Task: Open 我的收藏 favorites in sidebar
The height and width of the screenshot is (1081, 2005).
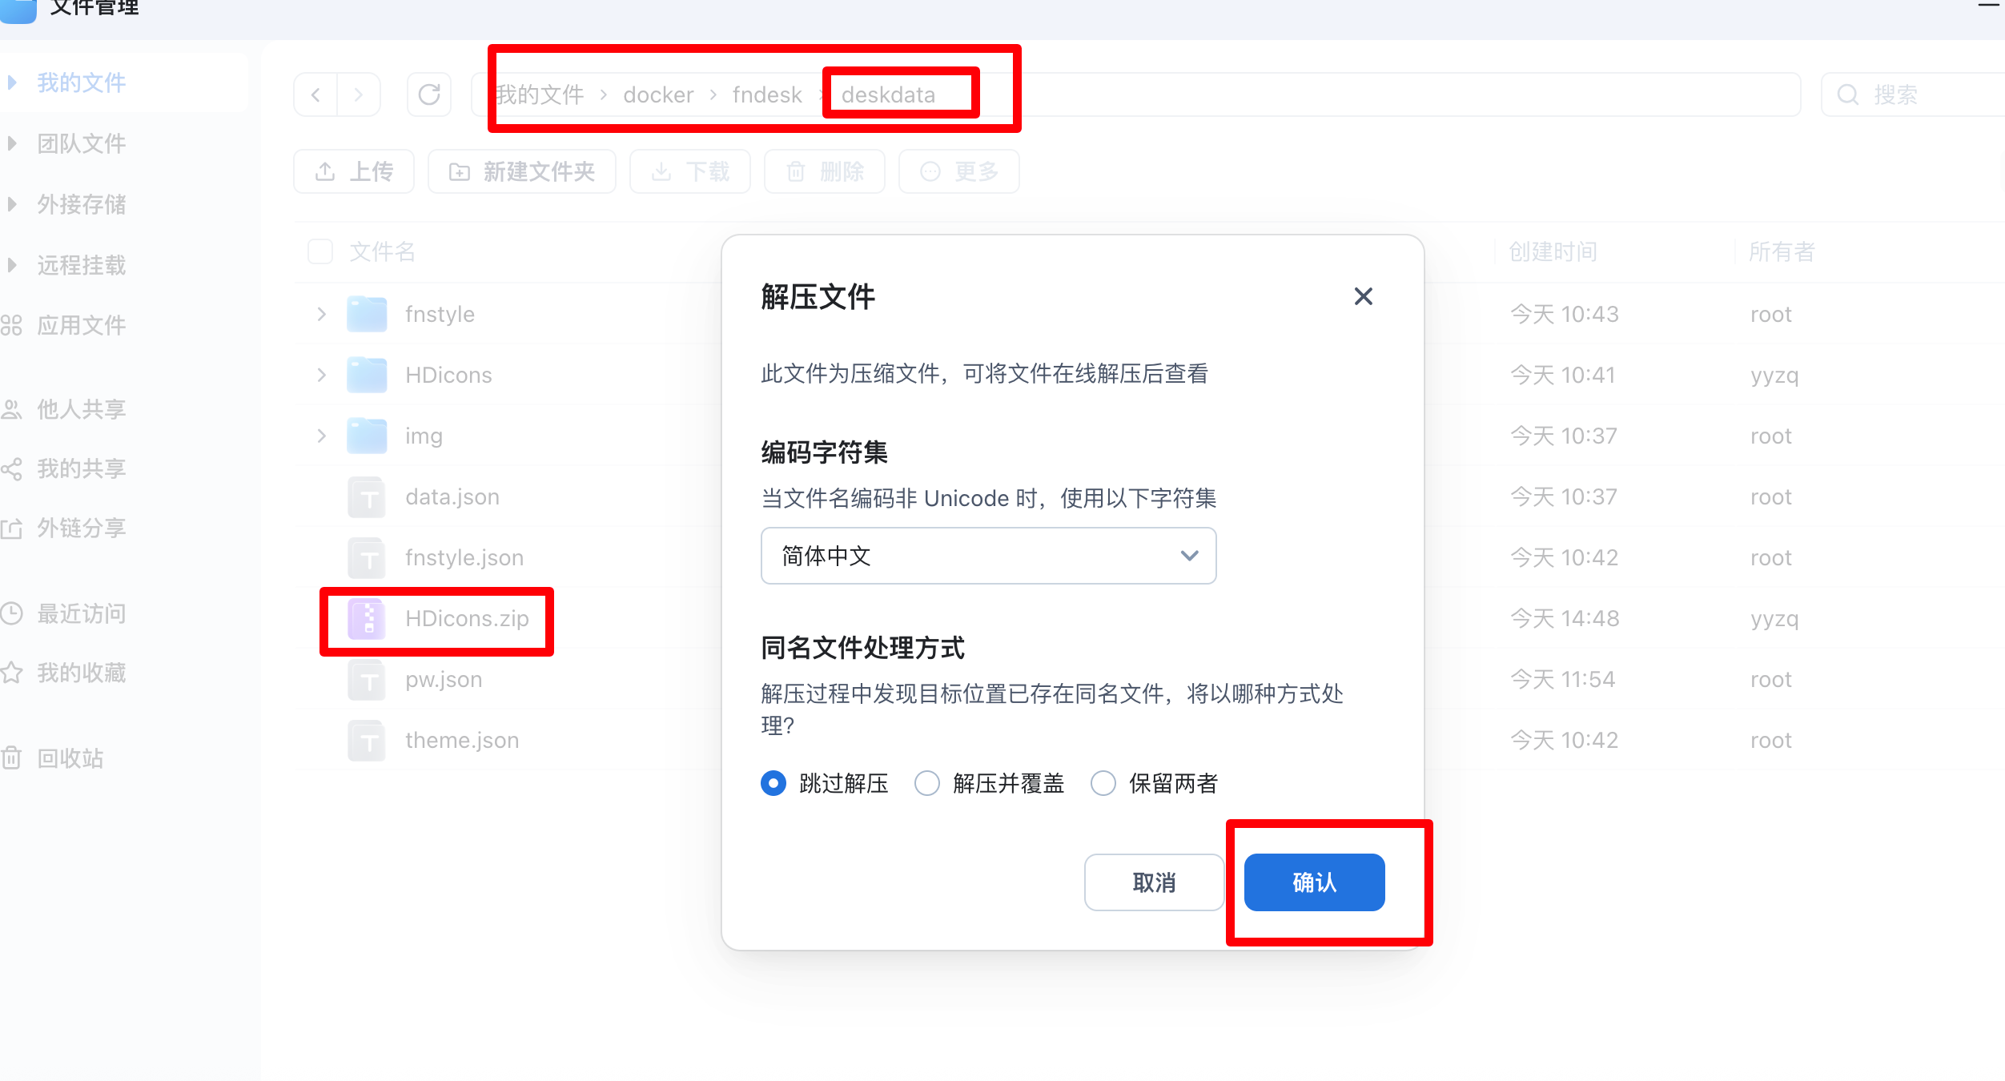Action: 81,673
